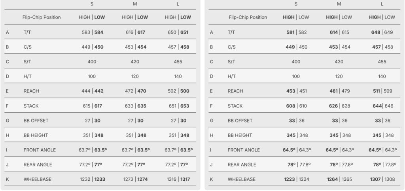Select size M front angle in right table
The image size is (405, 191).
pos(339,150)
